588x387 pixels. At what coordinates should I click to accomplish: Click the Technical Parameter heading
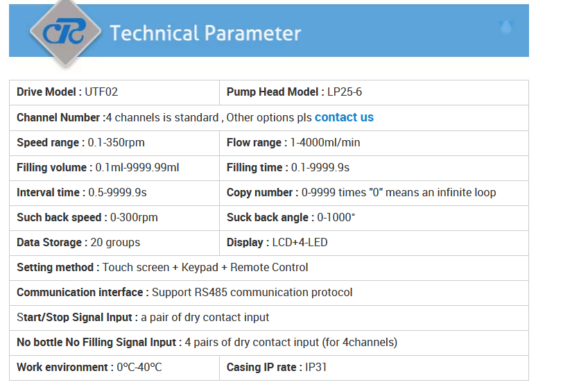205,33
